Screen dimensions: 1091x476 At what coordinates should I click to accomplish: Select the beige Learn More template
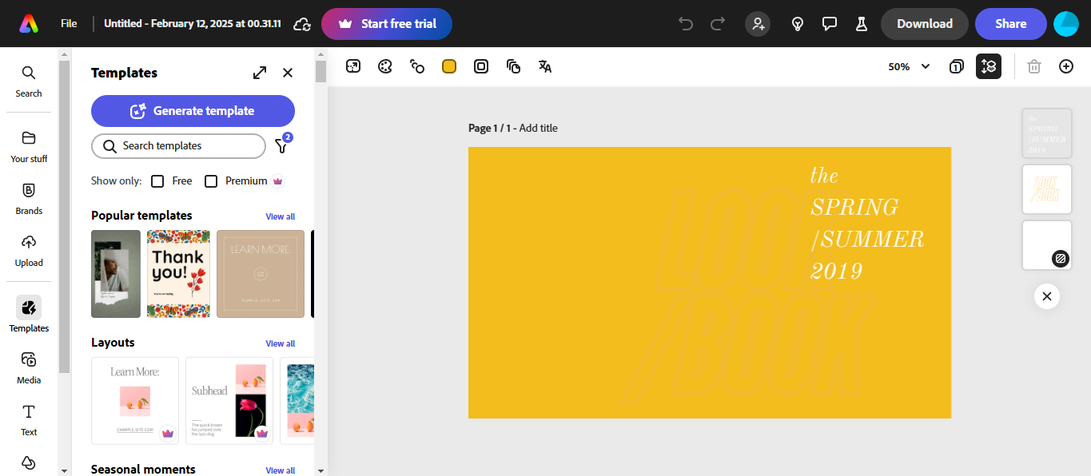[261, 274]
